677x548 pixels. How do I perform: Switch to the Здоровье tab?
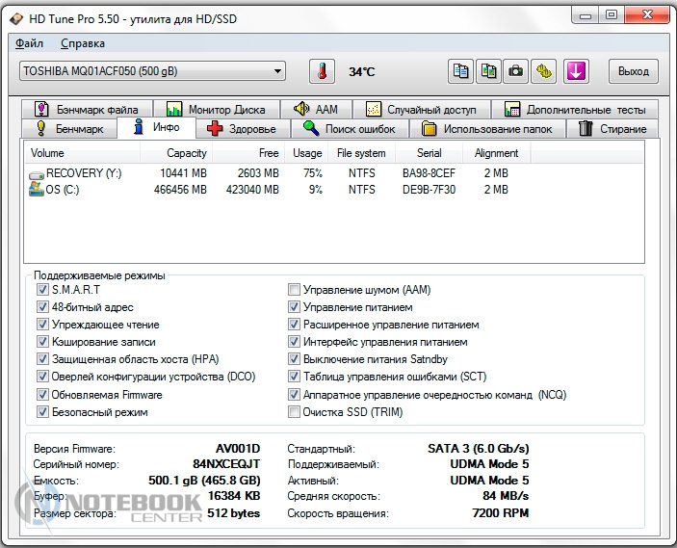pos(243,129)
